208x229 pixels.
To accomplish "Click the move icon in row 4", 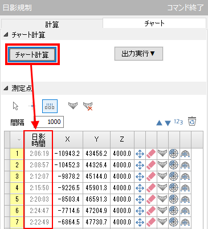I will [x=140, y=188].
